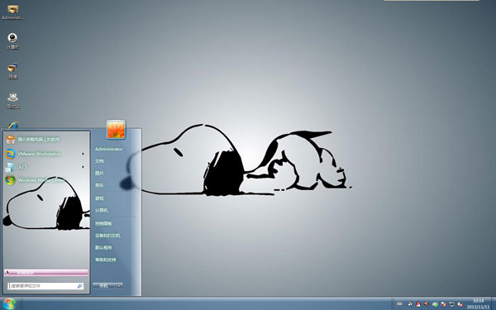Click the Windows Start orb
Screen dimensions: 496x310
(9, 304)
